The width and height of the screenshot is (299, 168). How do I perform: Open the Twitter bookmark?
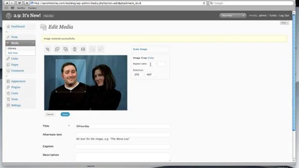point(32,8)
